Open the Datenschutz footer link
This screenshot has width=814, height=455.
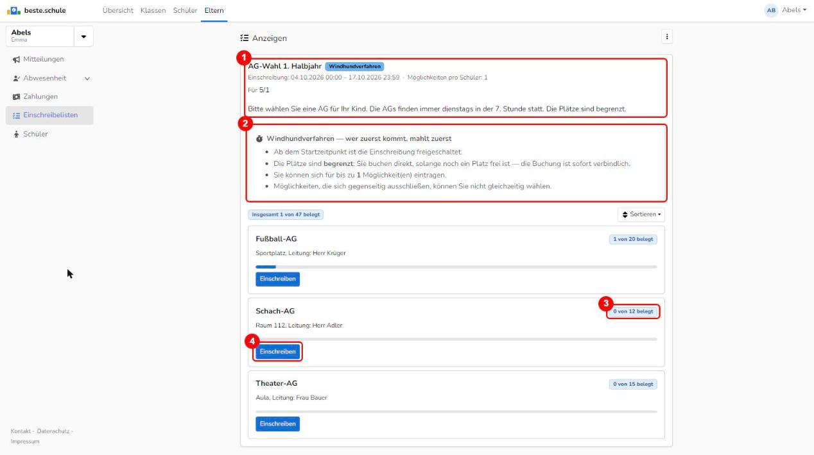pyautogui.click(x=53, y=431)
